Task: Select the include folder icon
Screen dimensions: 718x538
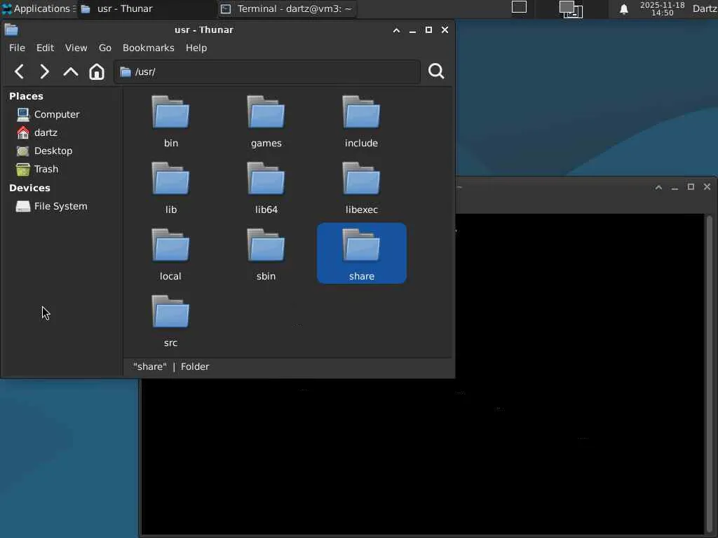Action: (x=361, y=112)
